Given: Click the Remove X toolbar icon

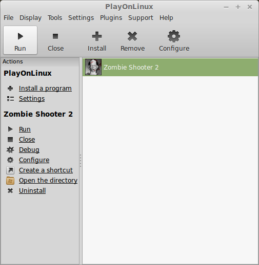Looking at the screenshot, I should (x=132, y=36).
